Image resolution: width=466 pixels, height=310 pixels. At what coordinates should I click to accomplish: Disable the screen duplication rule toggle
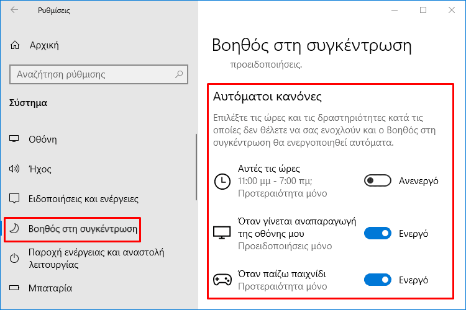point(377,233)
